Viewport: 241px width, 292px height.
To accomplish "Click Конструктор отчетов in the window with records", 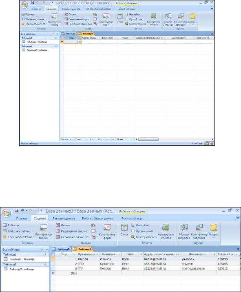I will pos(166,232).
